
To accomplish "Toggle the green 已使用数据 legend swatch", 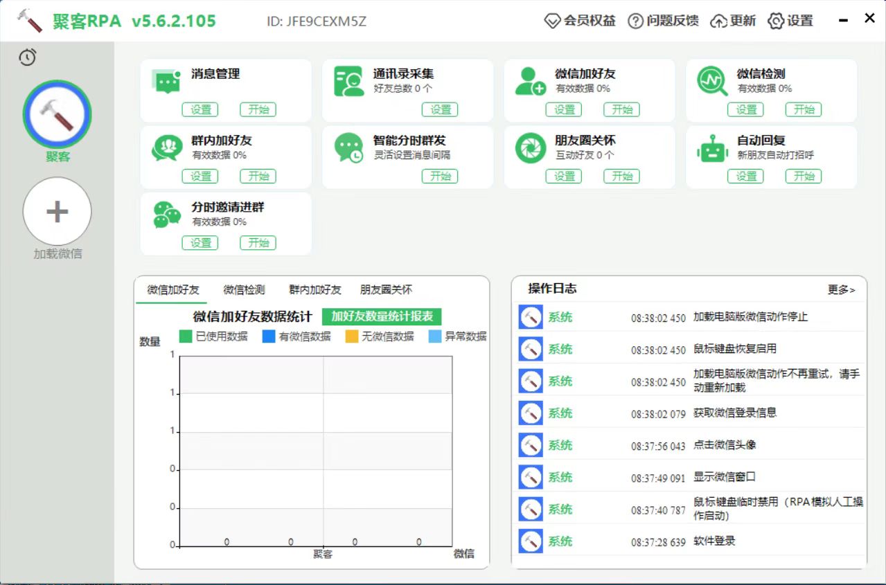I will [185, 336].
